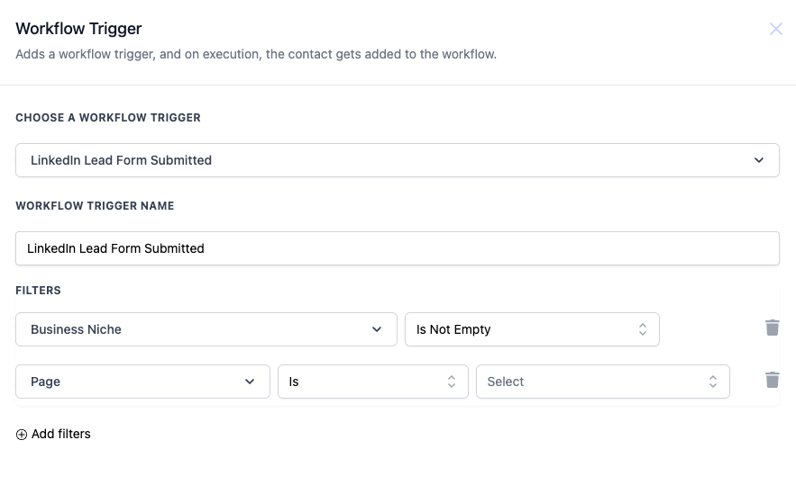Remove the Page filter with trash icon

[773, 380]
